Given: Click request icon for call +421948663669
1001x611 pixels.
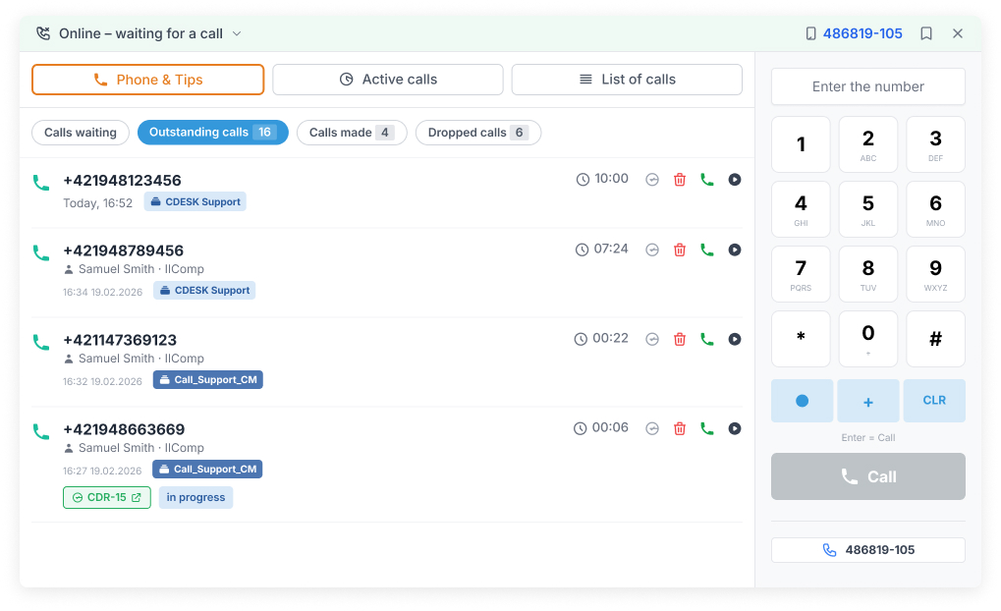Looking at the screenshot, I should pos(651,429).
